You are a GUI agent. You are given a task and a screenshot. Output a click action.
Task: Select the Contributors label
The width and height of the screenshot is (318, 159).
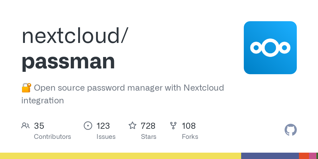pos(52,137)
